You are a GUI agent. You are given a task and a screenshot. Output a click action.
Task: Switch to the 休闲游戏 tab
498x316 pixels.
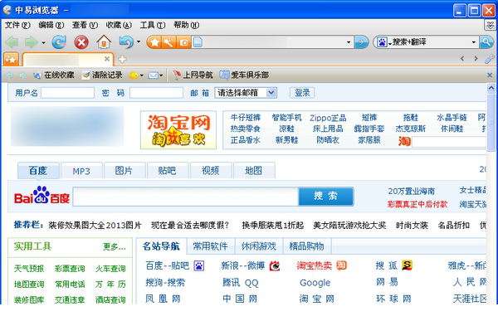tap(259, 246)
